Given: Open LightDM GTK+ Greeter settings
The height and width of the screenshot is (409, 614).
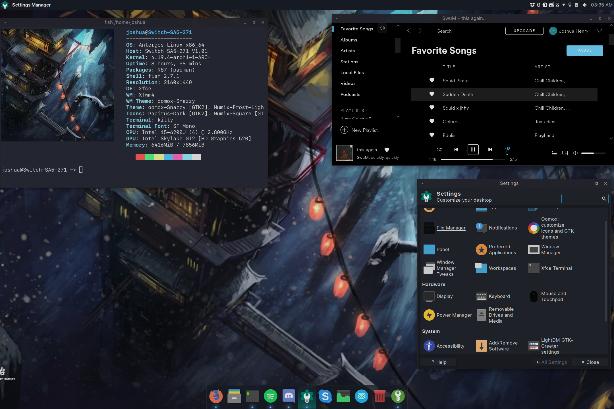Looking at the screenshot, I should pos(551,346).
